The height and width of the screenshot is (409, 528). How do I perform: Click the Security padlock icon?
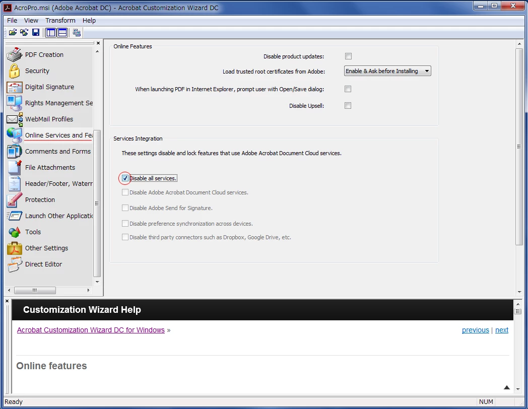[15, 71]
